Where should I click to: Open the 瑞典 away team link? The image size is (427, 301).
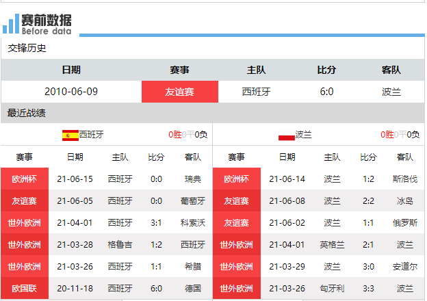(x=193, y=179)
